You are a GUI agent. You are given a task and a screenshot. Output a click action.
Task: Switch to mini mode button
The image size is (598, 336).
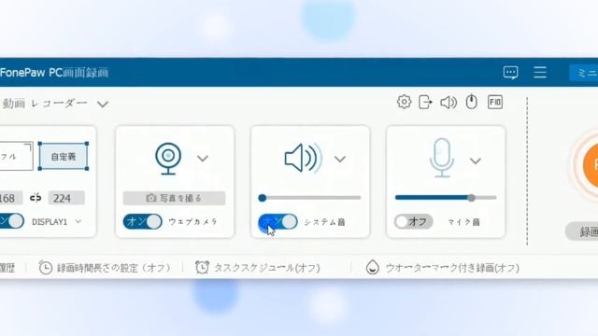coord(583,73)
